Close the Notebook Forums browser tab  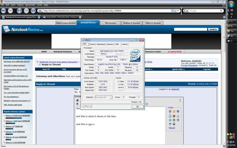tap(39, 17)
